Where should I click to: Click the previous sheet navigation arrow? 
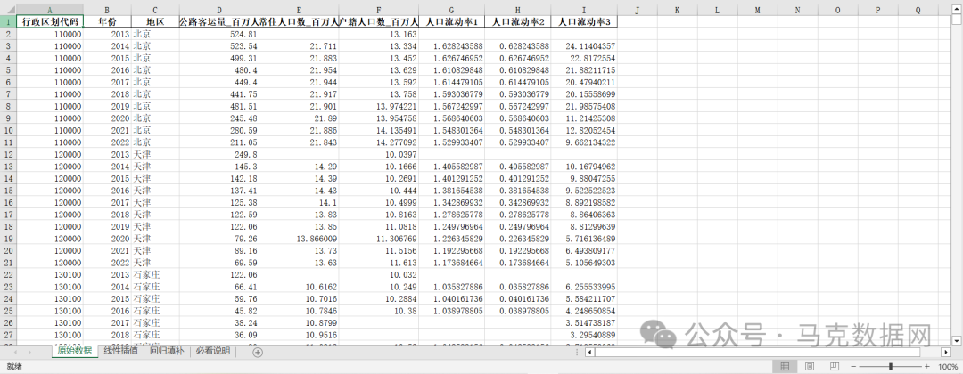pyautogui.click(x=14, y=352)
